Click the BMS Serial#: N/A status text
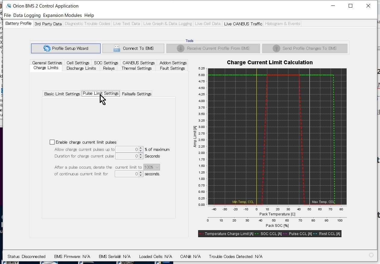This screenshot has height=264, width=380. point(115,256)
